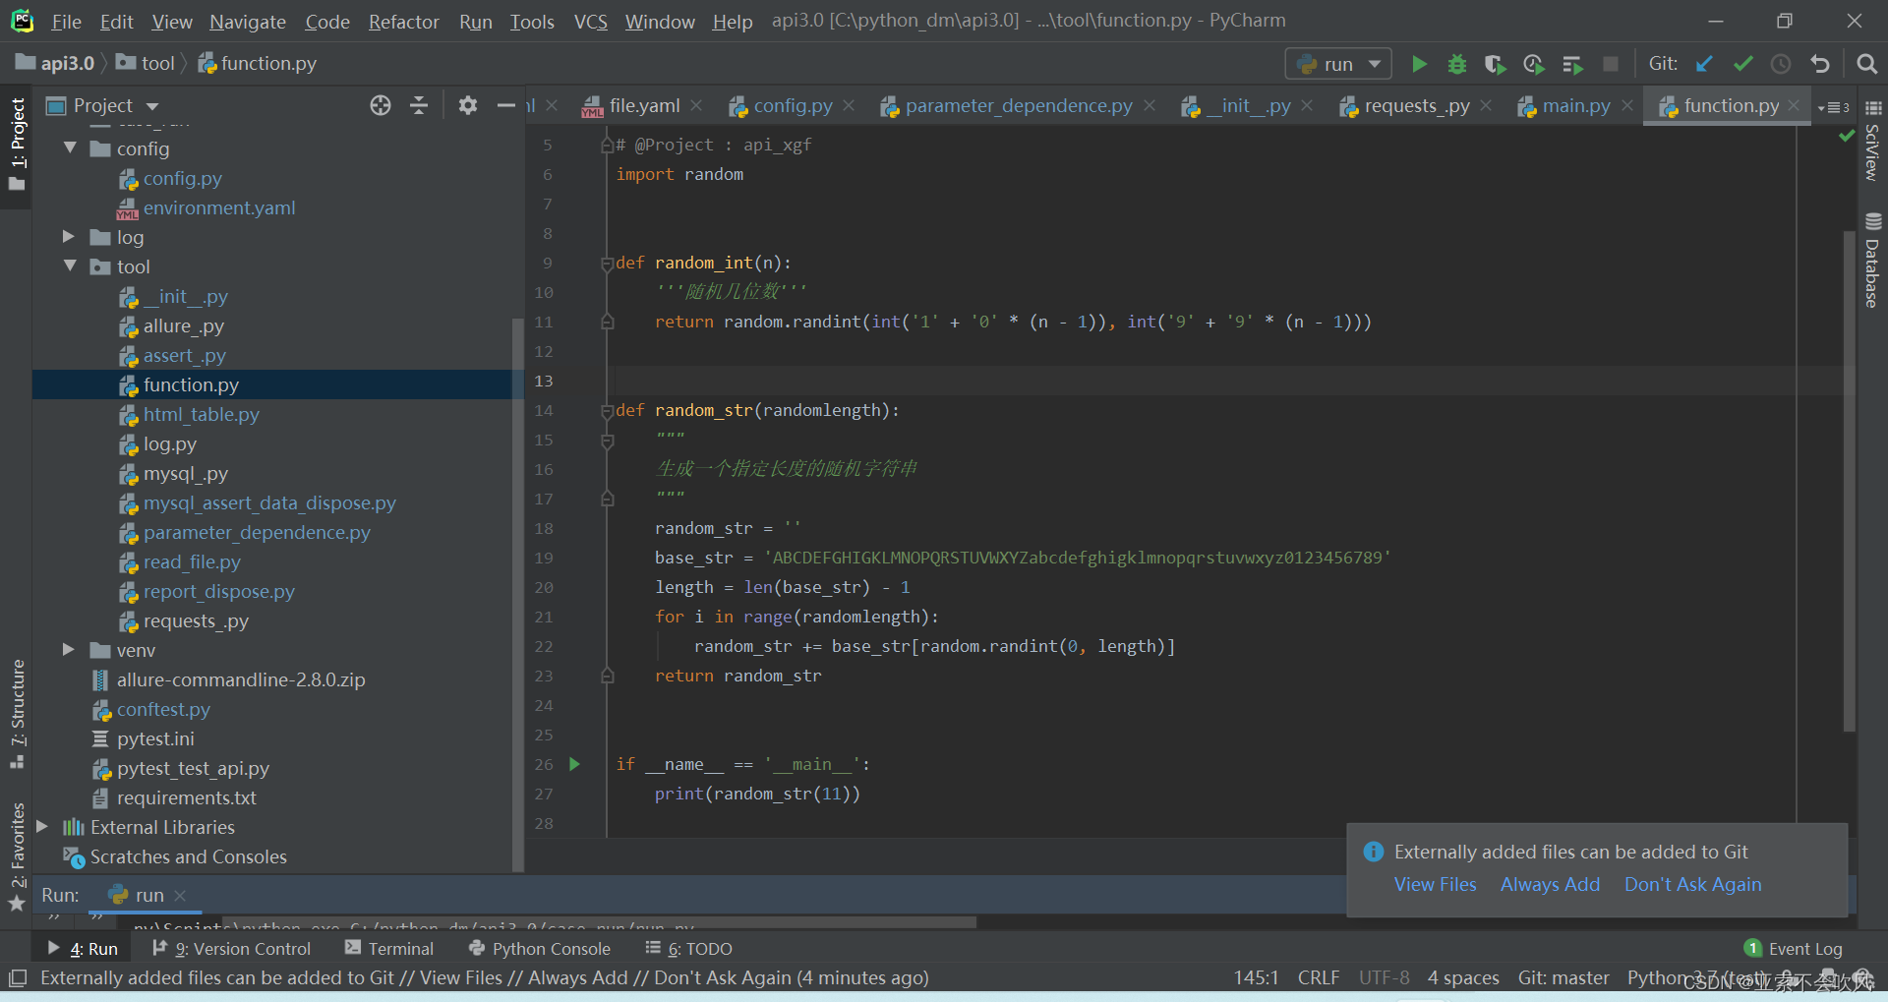Toggle the Favorites side panel
This screenshot has height=1002, width=1888.
pyautogui.click(x=17, y=855)
